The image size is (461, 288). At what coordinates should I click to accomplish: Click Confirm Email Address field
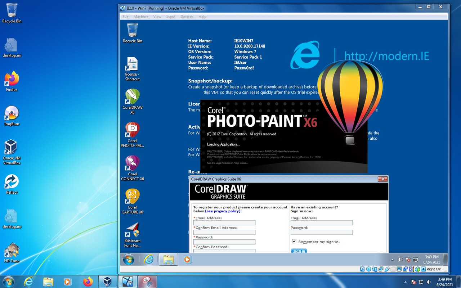click(224, 233)
